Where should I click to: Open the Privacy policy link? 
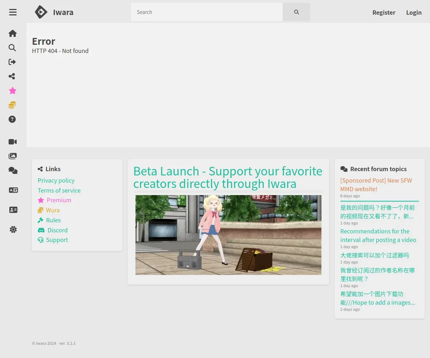pos(56,180)
